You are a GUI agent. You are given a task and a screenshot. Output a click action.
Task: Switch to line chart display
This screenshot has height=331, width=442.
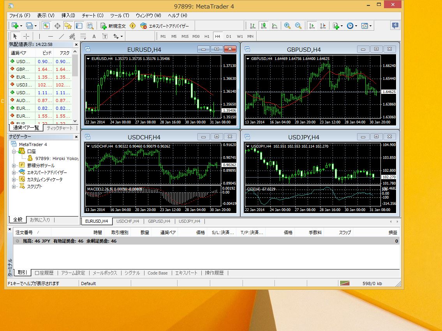tap(275, 26)
